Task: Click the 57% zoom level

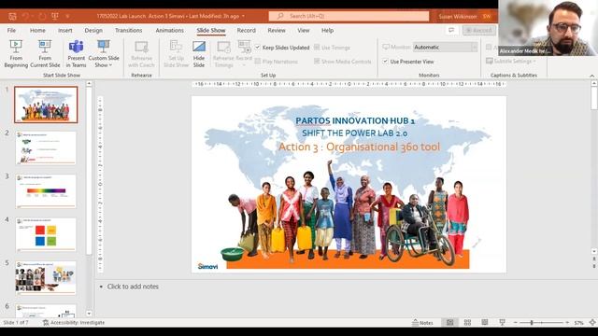Action: coord(578,323)
